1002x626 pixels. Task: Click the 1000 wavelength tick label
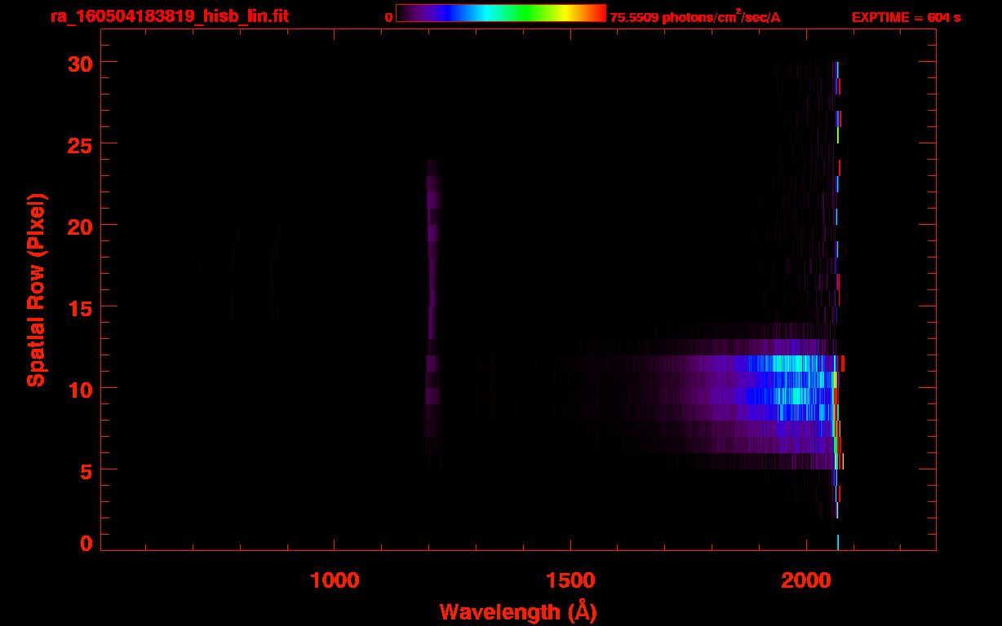click(x=335, y=580)
